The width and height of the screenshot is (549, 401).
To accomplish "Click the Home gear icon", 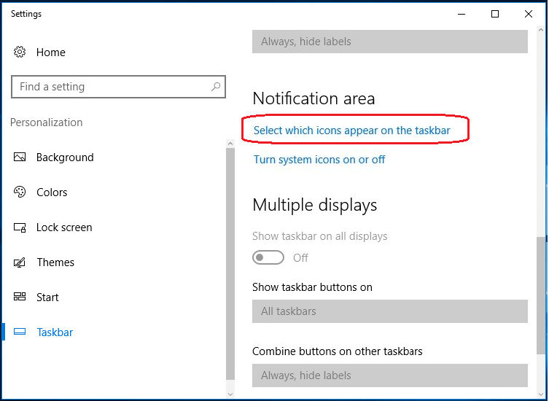I will tap(20, 52).
